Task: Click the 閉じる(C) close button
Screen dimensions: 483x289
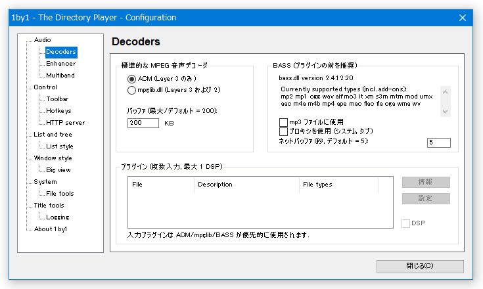Action: pos(420,266)
